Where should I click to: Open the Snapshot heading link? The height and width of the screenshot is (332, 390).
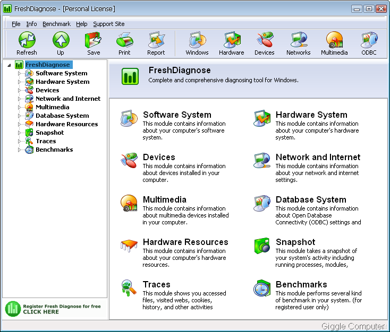coord(295,242)
